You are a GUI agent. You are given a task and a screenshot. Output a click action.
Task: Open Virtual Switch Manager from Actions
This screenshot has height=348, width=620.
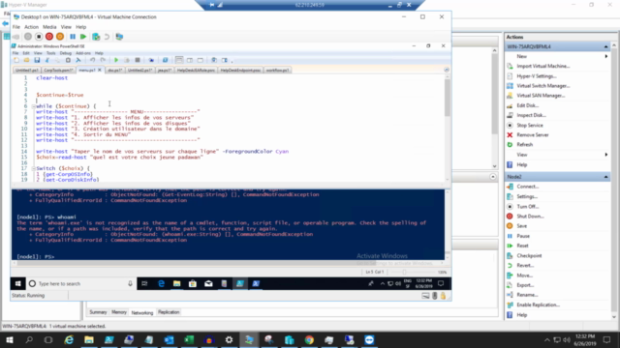pyautogui.click(x=542, y=86)
